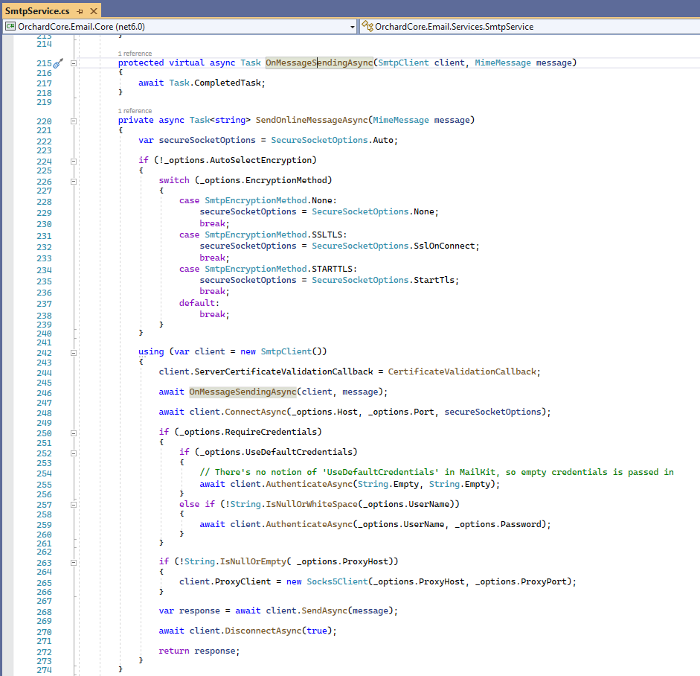Open '1 reference' CodeLens above SendOnlineMessageAsync

135,111
